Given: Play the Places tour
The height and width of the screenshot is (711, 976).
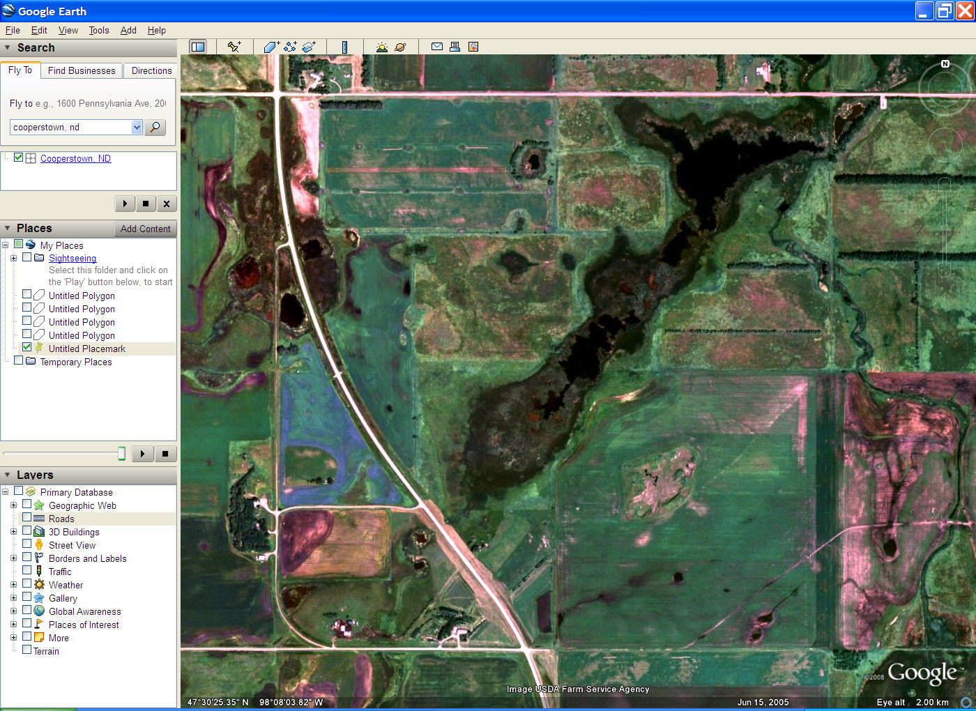Looking at the screenshot, I should point(142,454).
